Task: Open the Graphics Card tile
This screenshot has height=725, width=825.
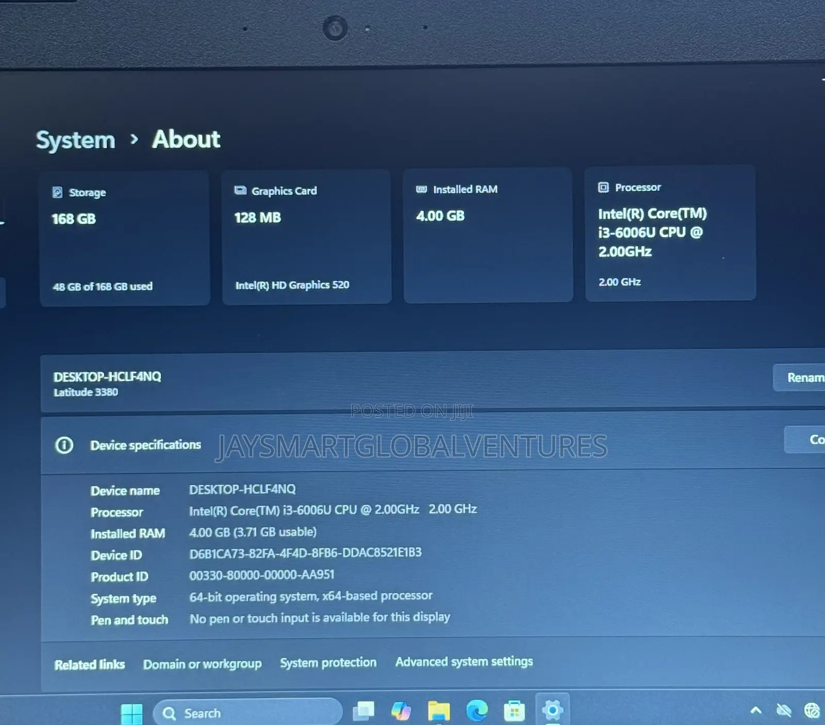Action: point(307,237)
